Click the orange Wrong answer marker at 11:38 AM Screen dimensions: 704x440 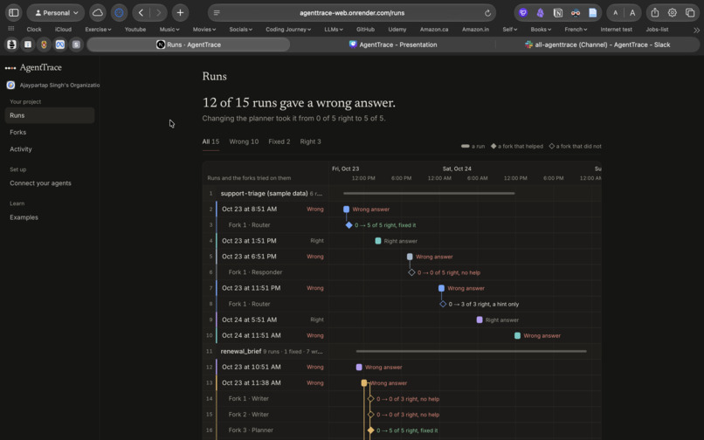click(364, 383)
